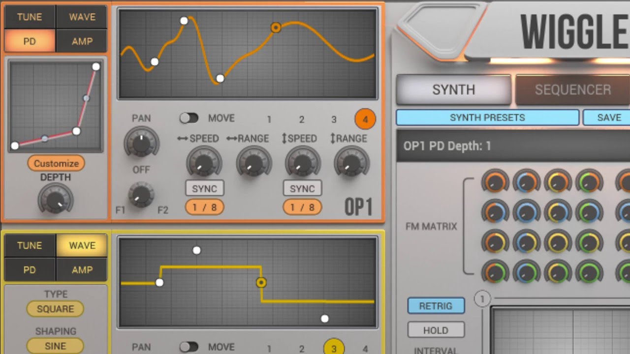Select the OP1 PD tab
Screen dimensions: 630x354
tap(30, 41)
